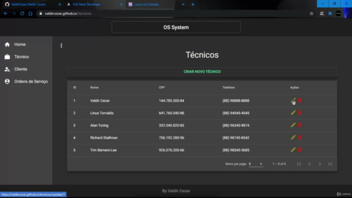Go to next page of table
The height and width of the screenshot is (198, 352).
pyautogui.click(x=320, y=164)
